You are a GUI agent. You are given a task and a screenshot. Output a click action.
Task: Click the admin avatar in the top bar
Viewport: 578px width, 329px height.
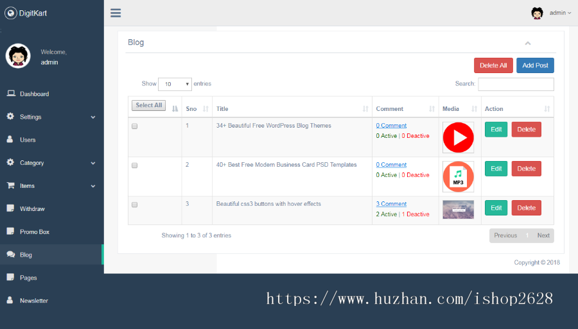pos(537,13)
